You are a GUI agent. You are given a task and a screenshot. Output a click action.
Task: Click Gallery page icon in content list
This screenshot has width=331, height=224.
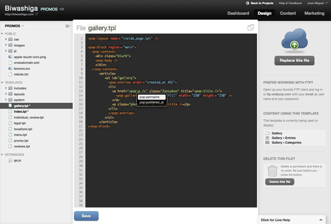pyautogui.click(x=267, y=133)
